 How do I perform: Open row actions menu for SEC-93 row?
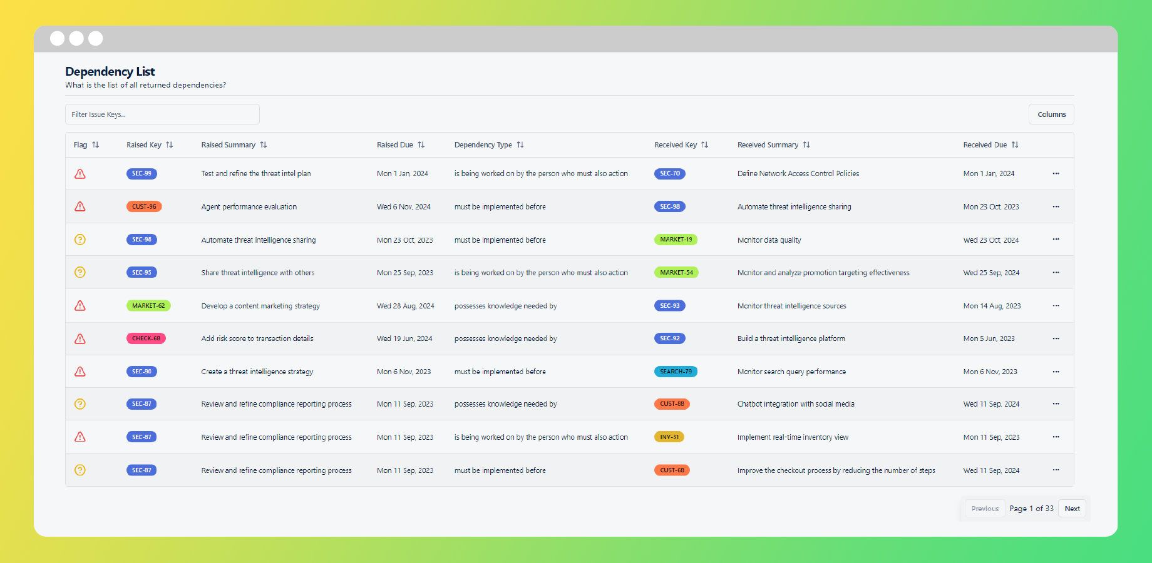1056,305
